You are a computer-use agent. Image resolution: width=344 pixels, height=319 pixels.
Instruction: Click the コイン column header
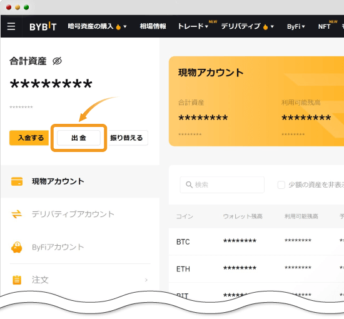[x=185, y=216]
